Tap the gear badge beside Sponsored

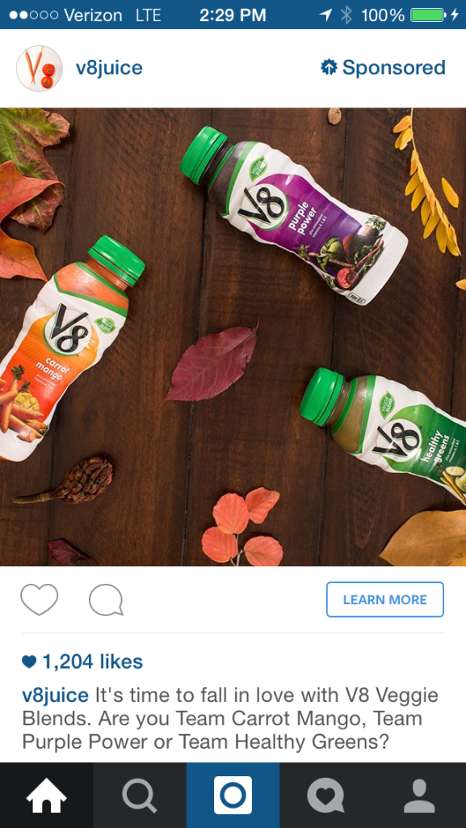[x=329, y=68]
